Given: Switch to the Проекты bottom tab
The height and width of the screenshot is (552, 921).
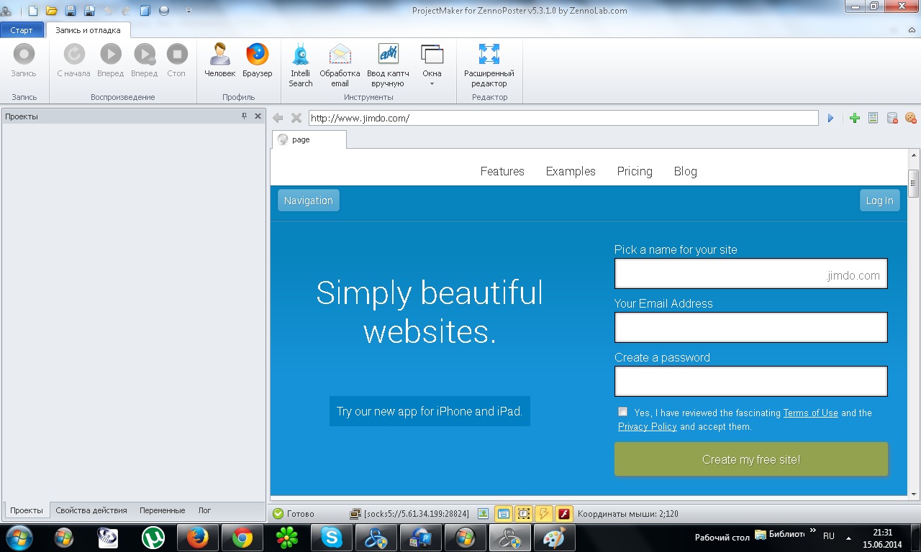Looking at the screenshot, I should click(27, 510).
